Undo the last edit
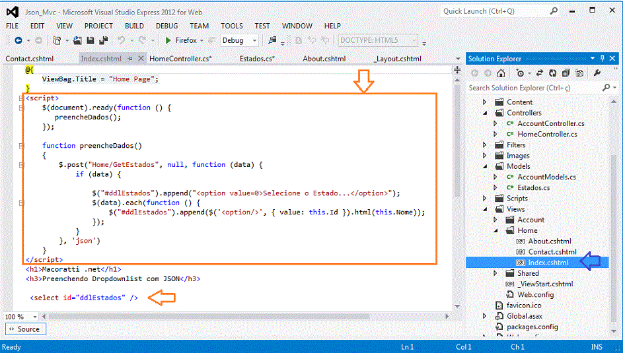Screen dimensions: 623x353 (121, 40)
